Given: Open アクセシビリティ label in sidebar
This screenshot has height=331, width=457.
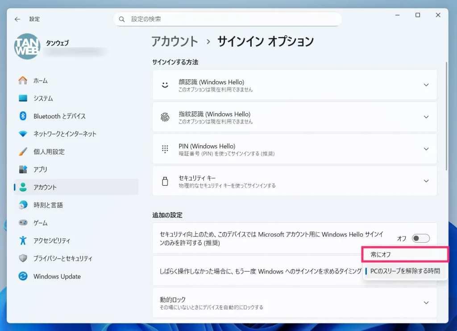Looking at the screenshot, I should click(x=52, y=241).
